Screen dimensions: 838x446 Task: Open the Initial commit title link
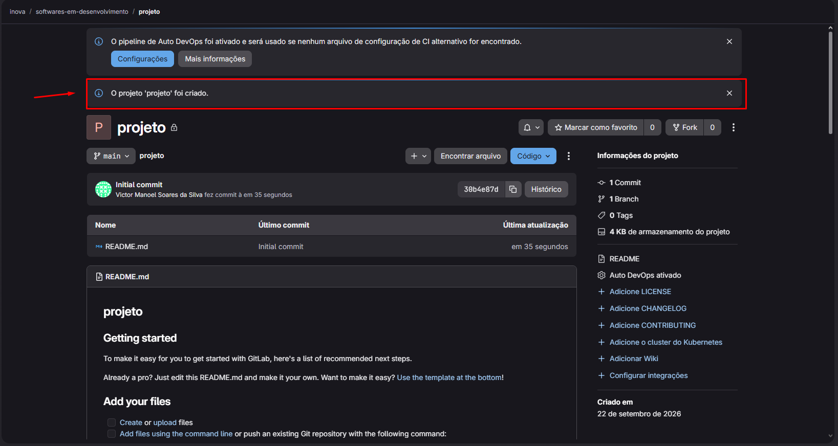click(x=139, y=185)
